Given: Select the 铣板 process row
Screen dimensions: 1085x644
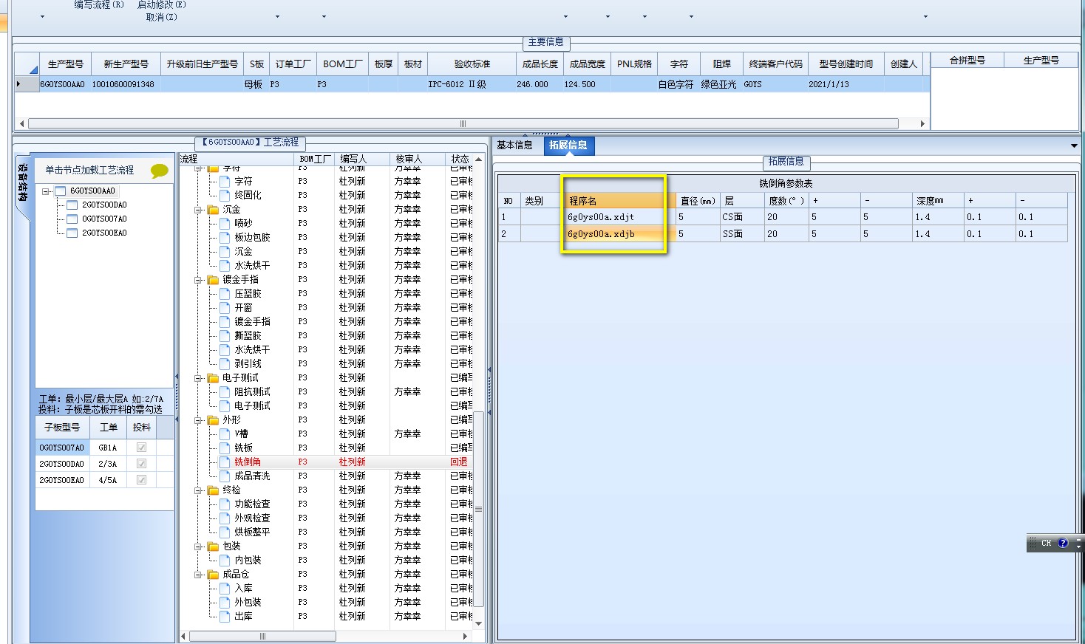Looking at the screenshot, I should coord(325,448).
